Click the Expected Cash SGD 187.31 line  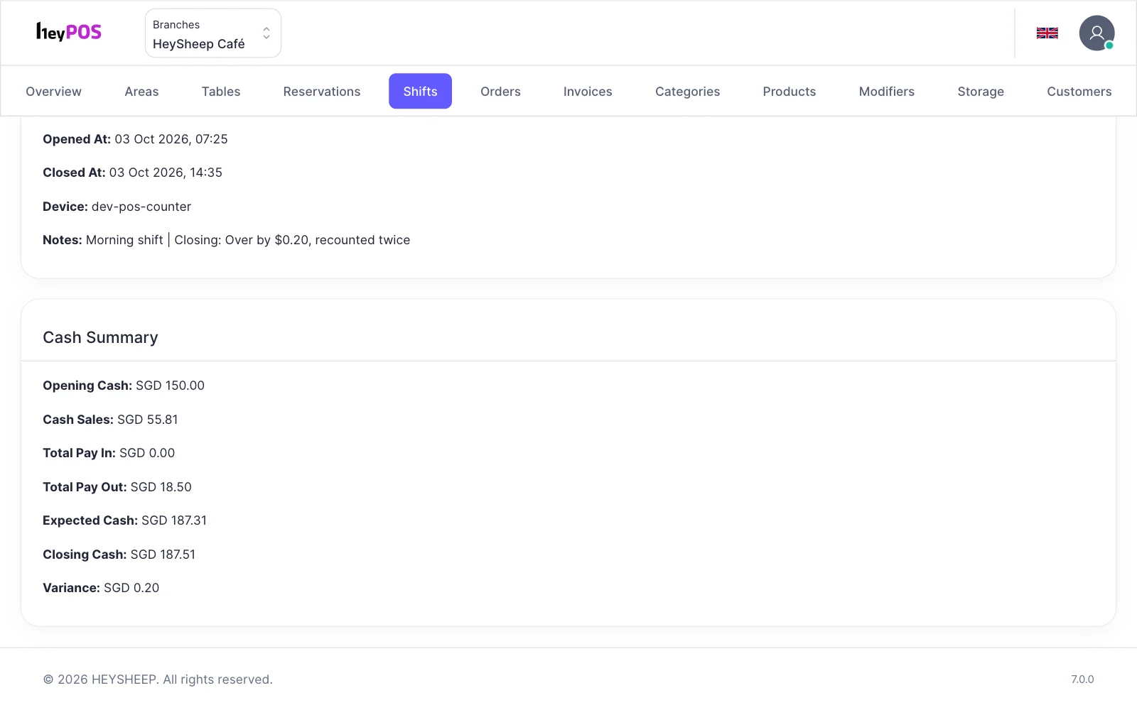pos(124,520)
